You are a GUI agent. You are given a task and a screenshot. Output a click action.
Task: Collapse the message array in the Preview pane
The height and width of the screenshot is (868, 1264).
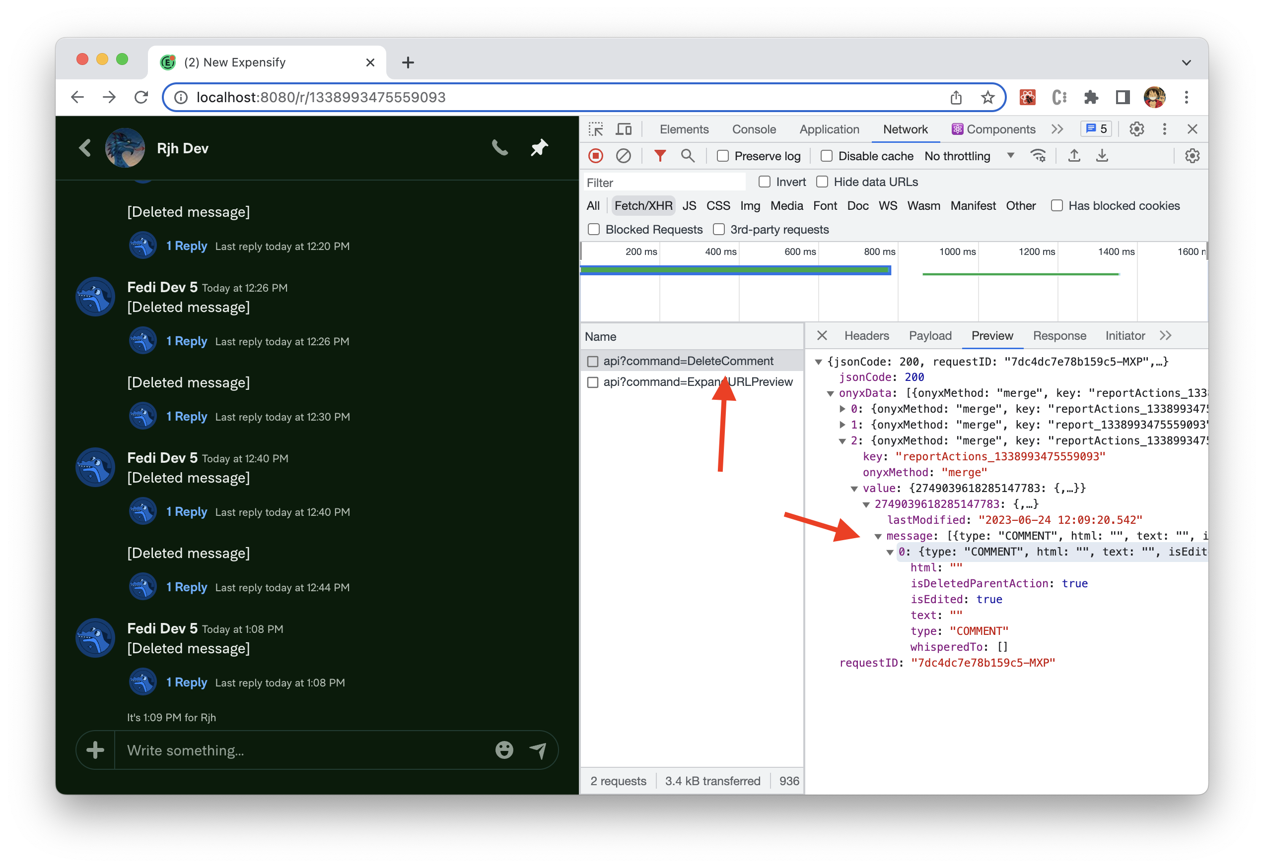(879, 536)
